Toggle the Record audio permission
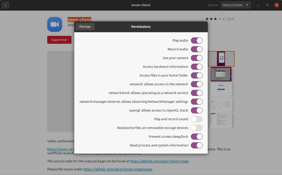The height and width of the screenshot is (175, 282). pyautogui.click(x=197, y=49)
